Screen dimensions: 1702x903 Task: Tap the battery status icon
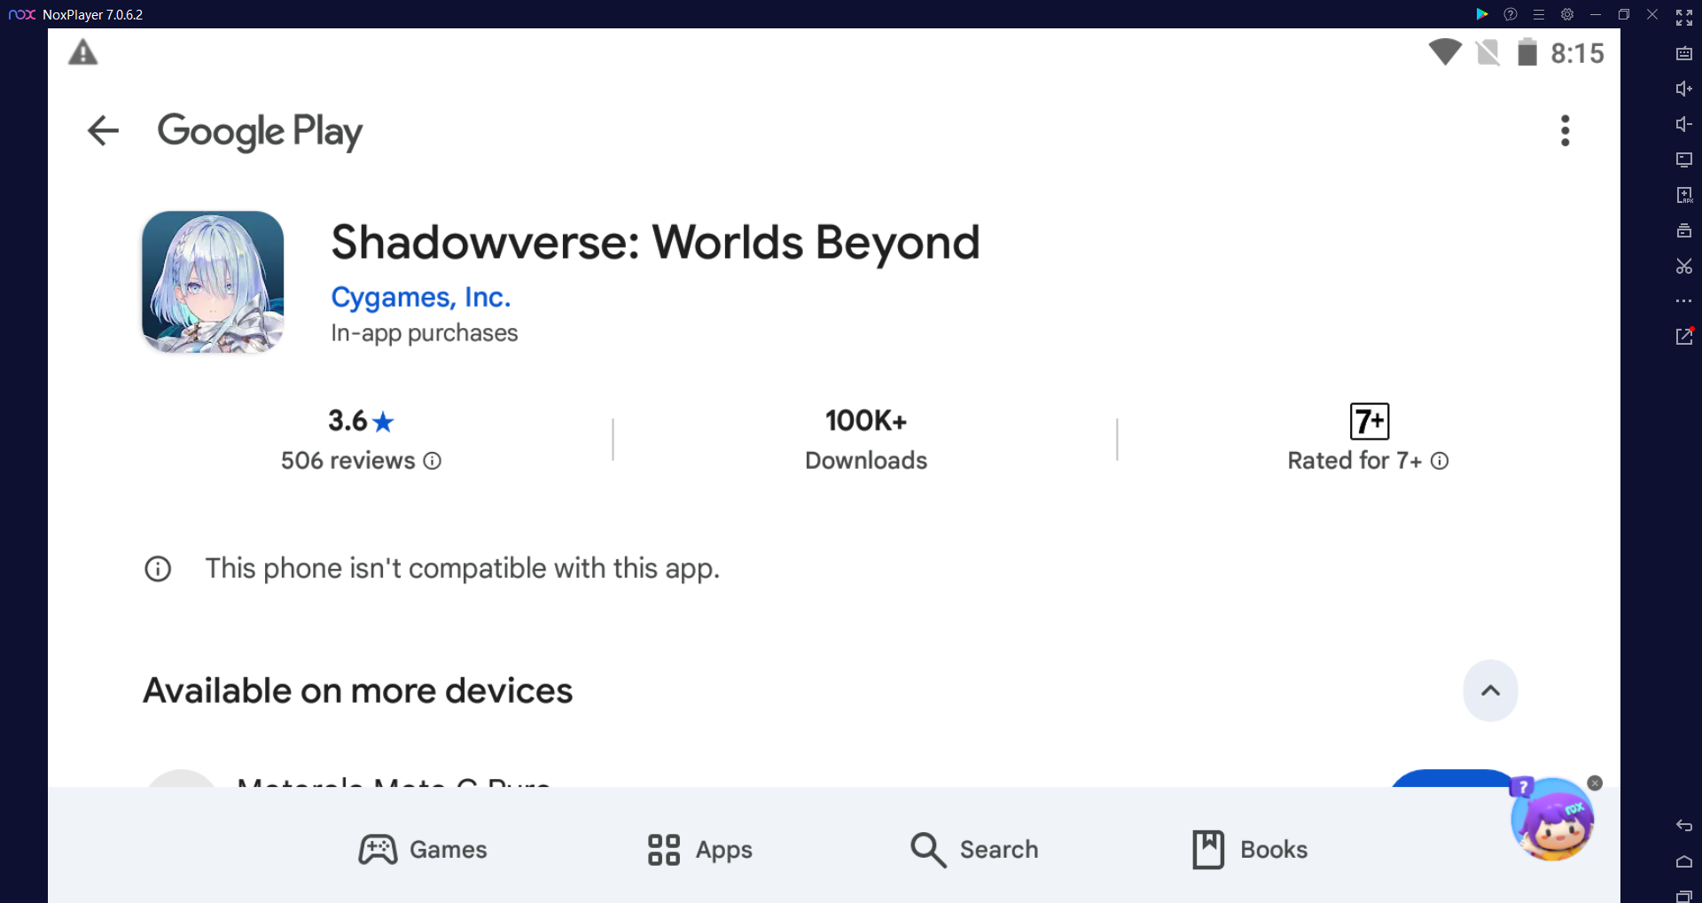1526,52
